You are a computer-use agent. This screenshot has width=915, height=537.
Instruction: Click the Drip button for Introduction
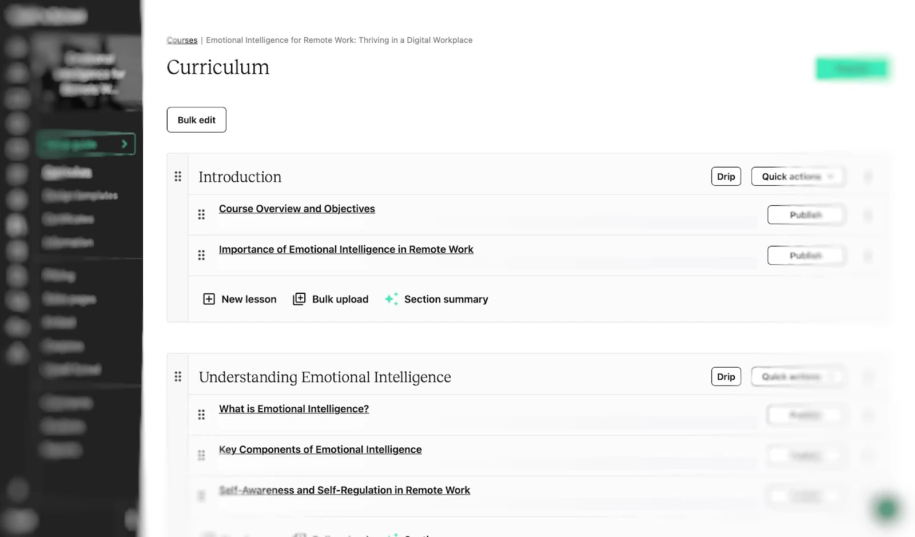(x=726, y=176)
